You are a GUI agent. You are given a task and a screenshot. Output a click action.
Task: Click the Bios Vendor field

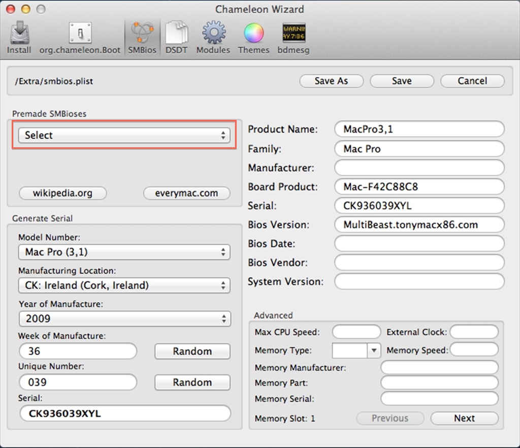click(x=419, y=262)
